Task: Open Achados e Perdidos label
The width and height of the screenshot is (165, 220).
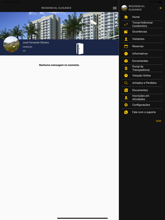Action: tap(144, 83)
